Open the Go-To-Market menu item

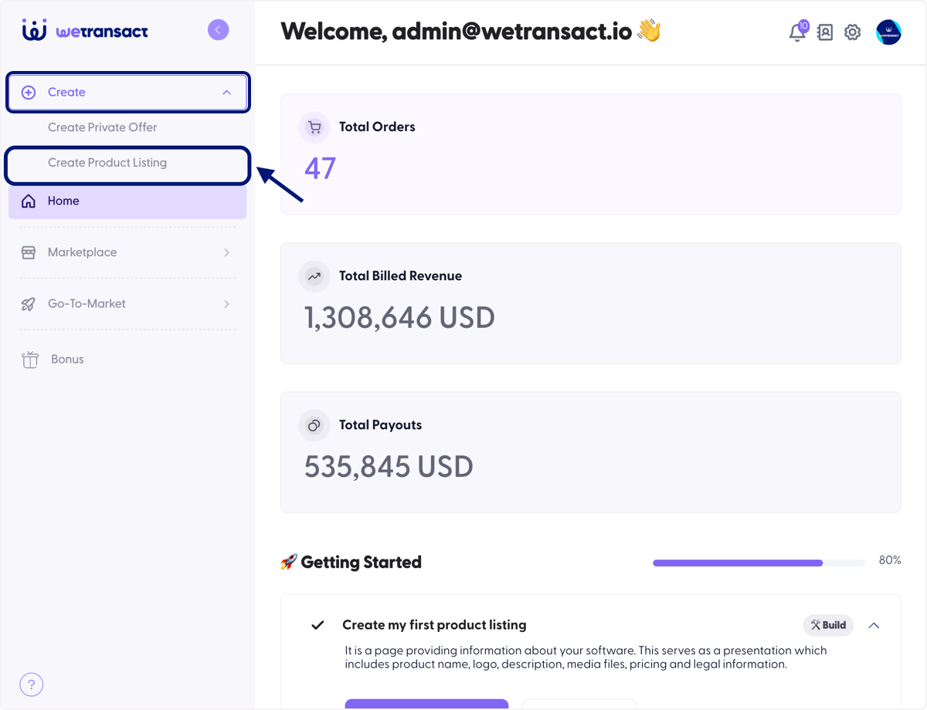[x=127, y=304]
